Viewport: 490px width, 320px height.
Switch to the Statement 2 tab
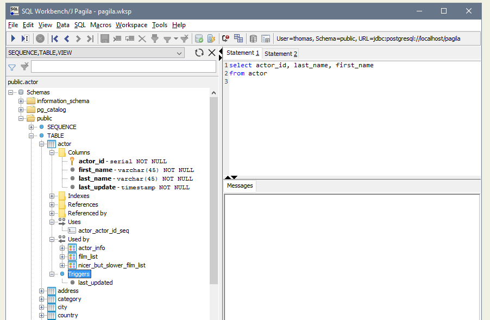tap(280, 54)
